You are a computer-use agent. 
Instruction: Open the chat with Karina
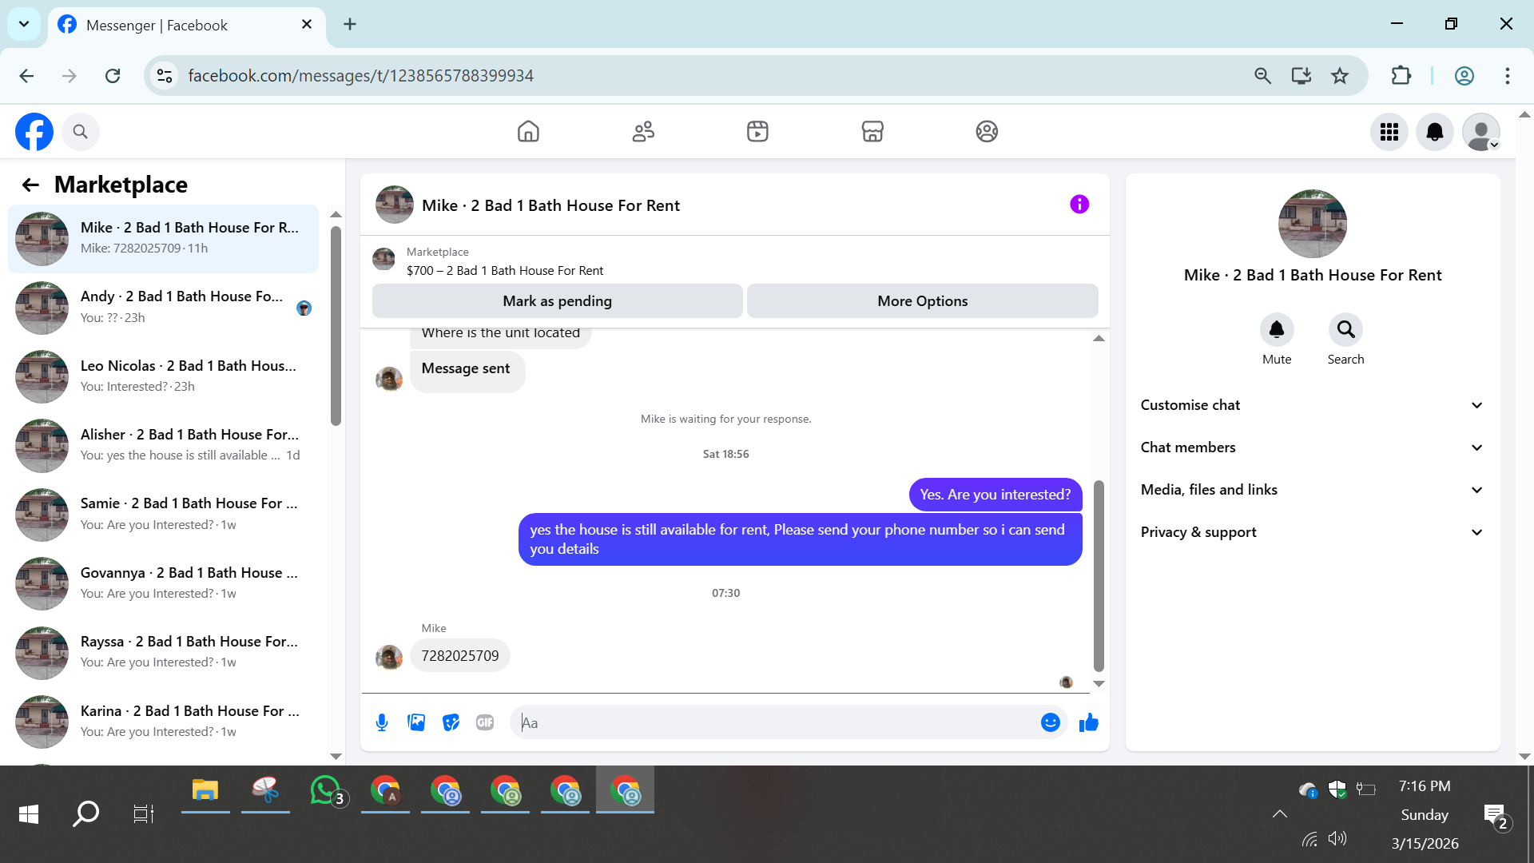click(x=163, y=722)
